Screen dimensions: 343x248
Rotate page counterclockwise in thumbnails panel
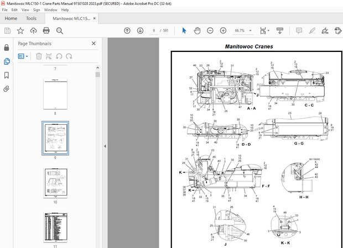(x=59, y=56)
